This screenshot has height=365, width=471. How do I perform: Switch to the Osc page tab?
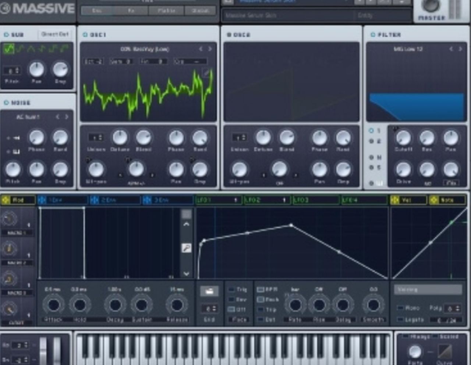[x=98, y=11]
